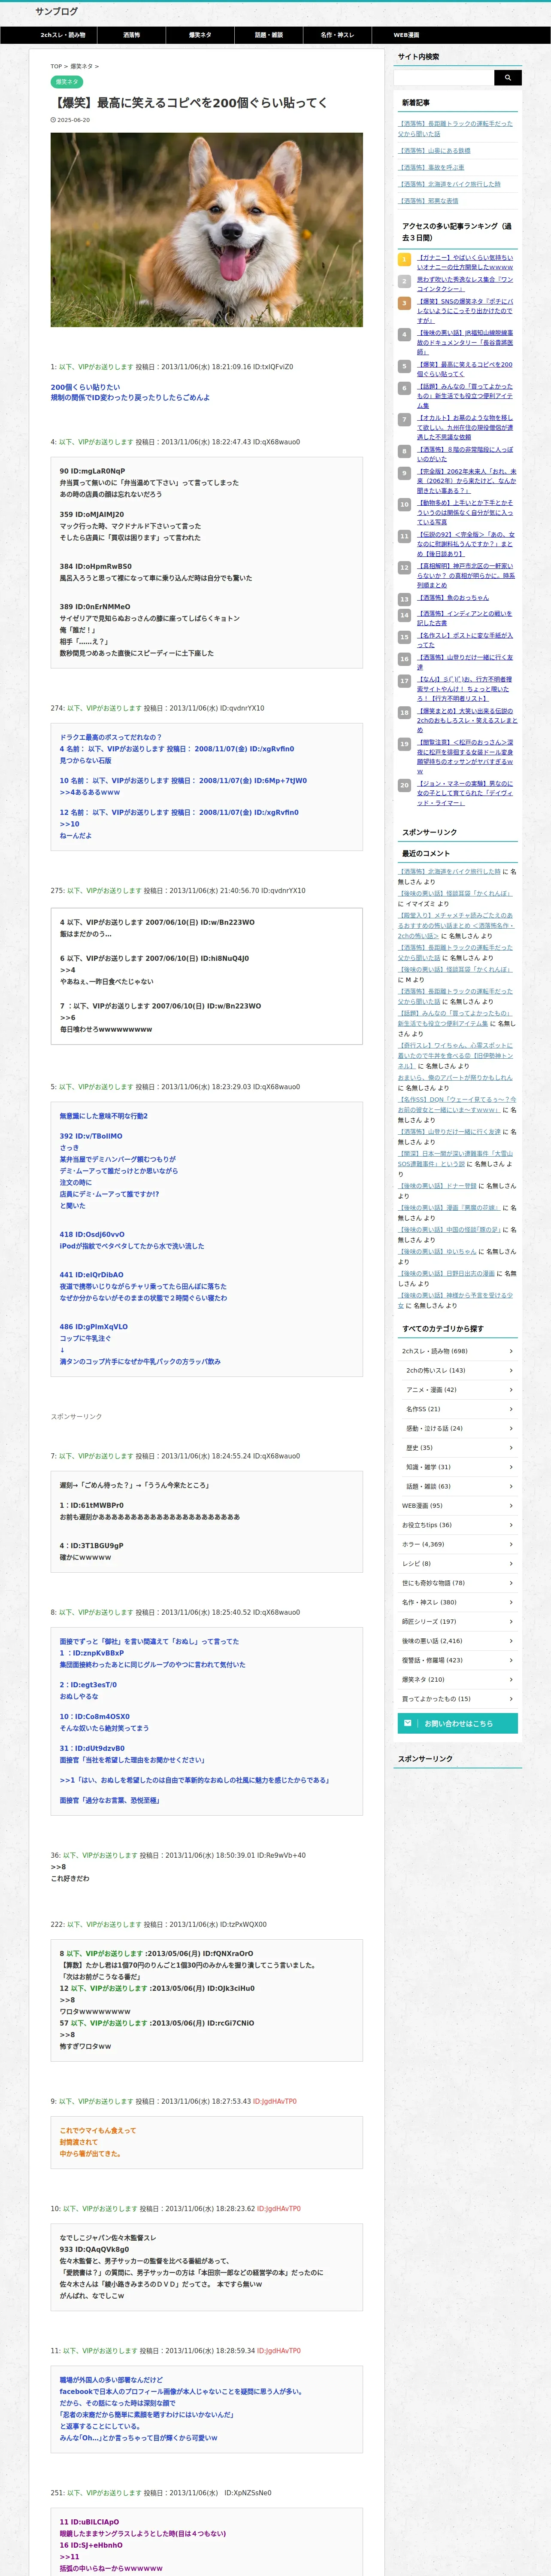This screenshot has width=551, height=2576.
Task: Click the サンブログ site title
Action: pyautogui.click(x=56, y=11)
